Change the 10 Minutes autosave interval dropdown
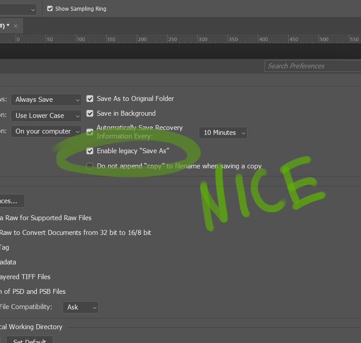The width and height of the screenshot is (361, 343). point(223,133)
